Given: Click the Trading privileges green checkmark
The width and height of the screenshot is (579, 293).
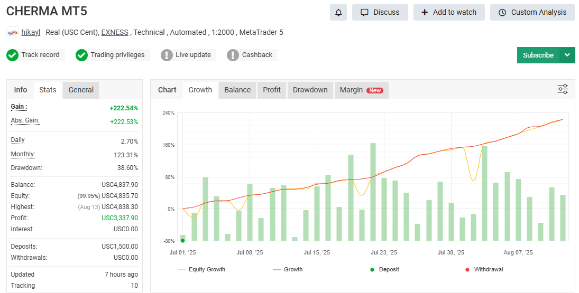Looking at the screenshot, I should coord(81,55).
